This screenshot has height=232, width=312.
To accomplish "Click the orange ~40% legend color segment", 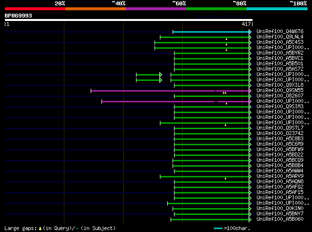I will point(96,9).
